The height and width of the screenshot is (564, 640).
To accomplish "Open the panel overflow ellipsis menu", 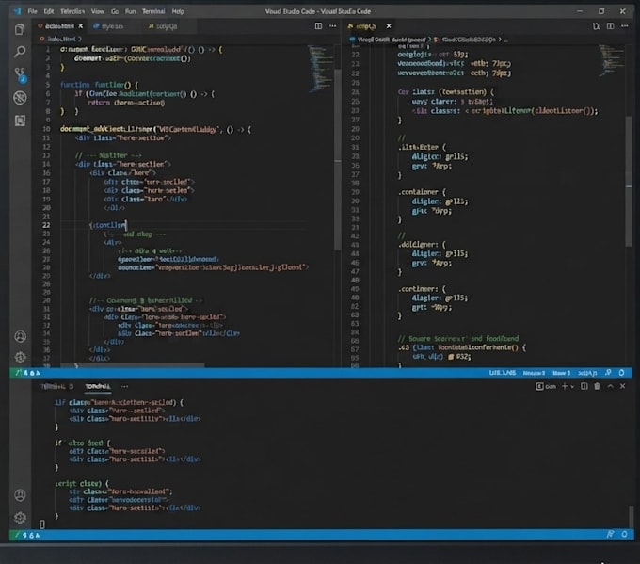I will tap(125, 386).
